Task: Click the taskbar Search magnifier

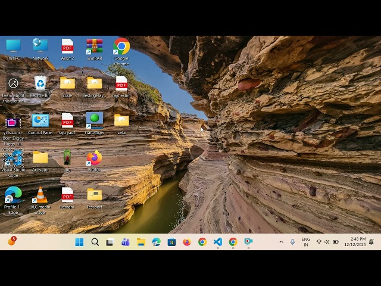Action: tap(95, 242)
